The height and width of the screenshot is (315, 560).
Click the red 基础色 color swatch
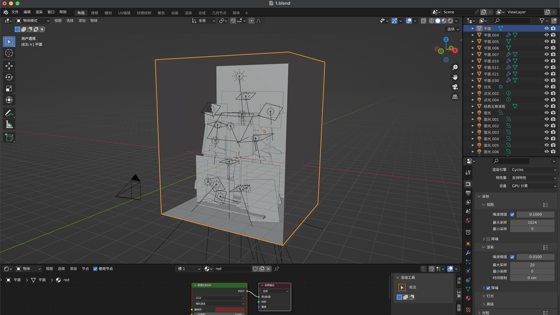coord(230,310)
